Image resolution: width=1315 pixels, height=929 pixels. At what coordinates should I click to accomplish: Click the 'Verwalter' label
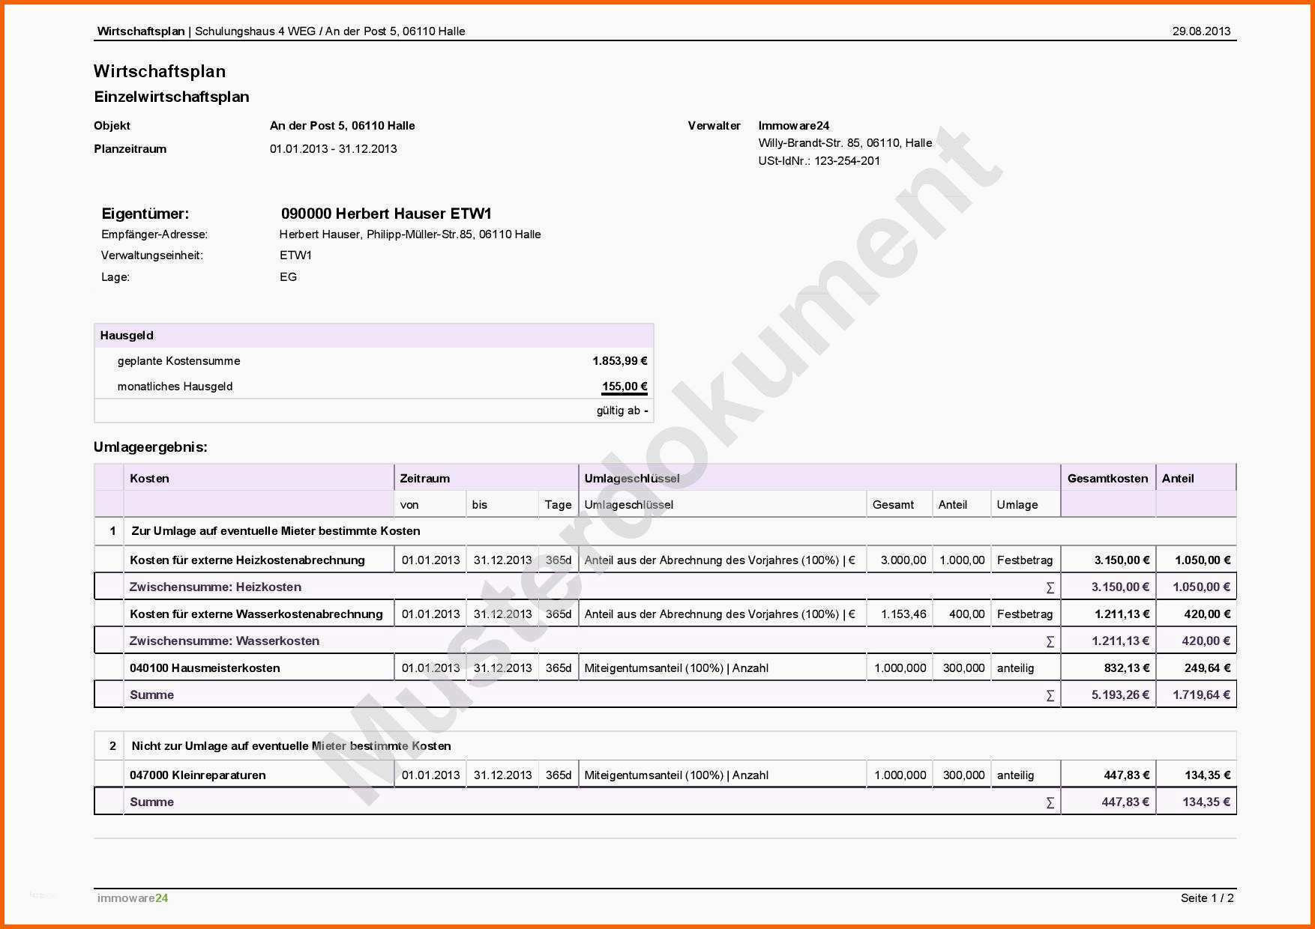(x=714, y=126)
